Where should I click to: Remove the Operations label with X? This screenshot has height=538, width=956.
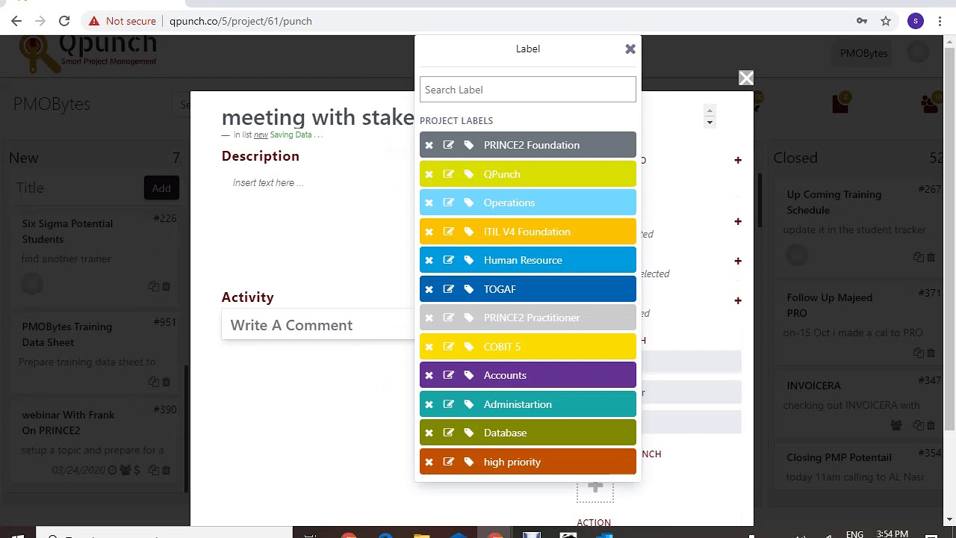(x=429, y=203)
